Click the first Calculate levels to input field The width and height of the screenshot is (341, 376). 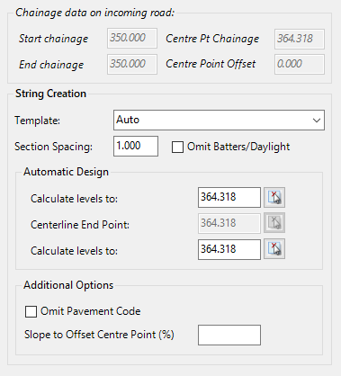coord(229,197)
